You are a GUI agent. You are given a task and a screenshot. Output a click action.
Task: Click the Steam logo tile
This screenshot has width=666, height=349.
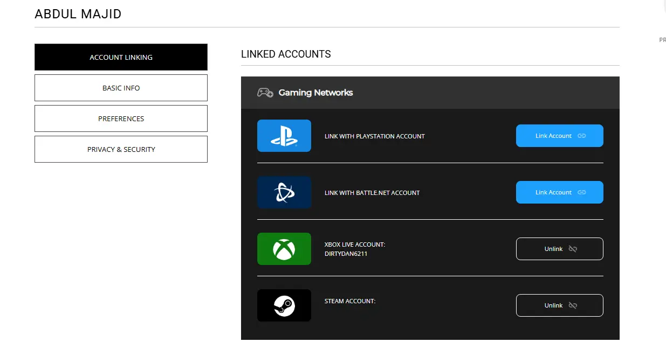click(284, 305)
